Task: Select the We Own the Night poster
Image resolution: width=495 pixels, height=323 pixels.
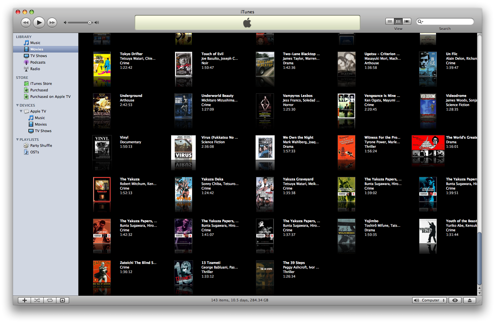Action: 265,148
